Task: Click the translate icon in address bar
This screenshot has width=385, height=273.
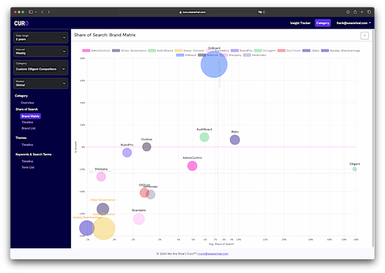Action: [x=260, y=12]
